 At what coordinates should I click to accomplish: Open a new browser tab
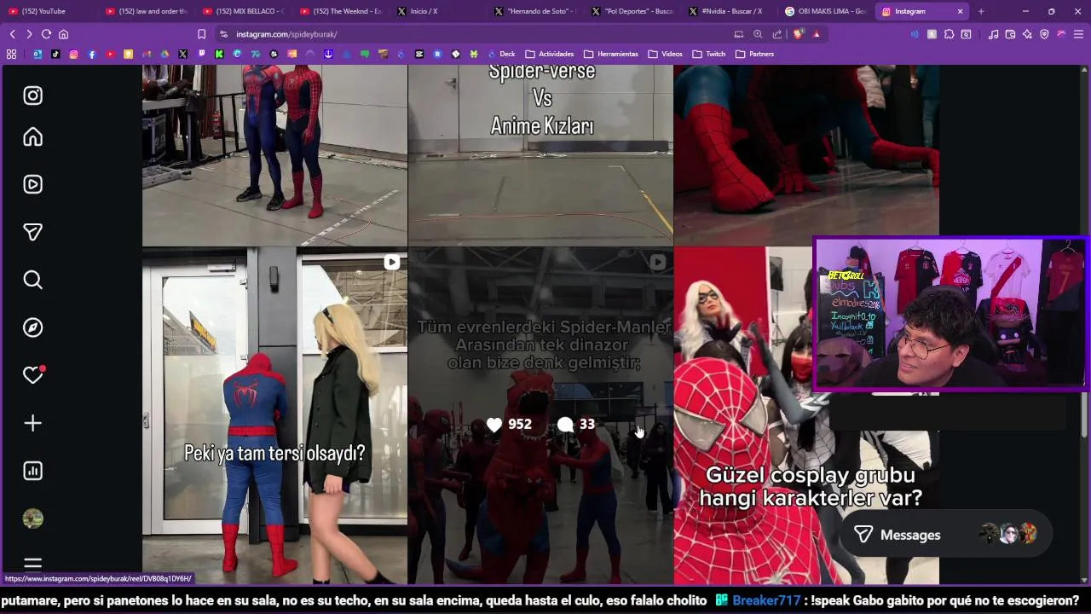pos(981,11)
